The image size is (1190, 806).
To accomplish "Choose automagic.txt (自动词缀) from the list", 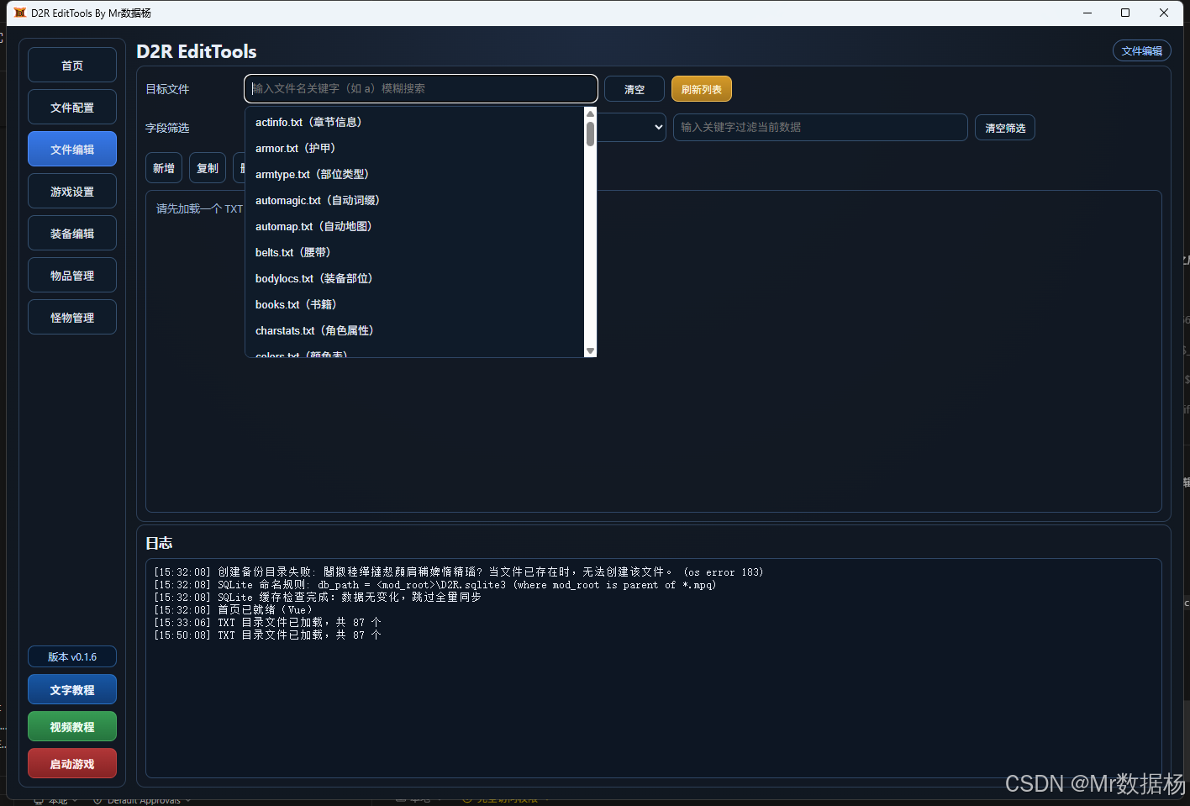I will coord(415,200).
